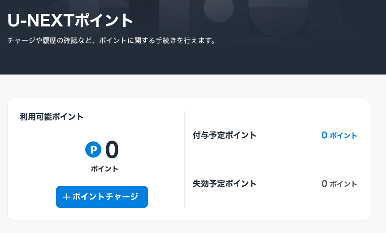Click the horizontal divider between the point rows

tap(275, 160)
